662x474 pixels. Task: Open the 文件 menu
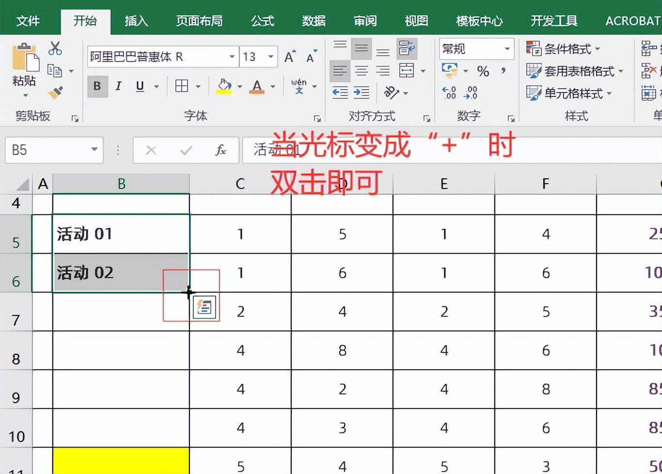(28, 21)
